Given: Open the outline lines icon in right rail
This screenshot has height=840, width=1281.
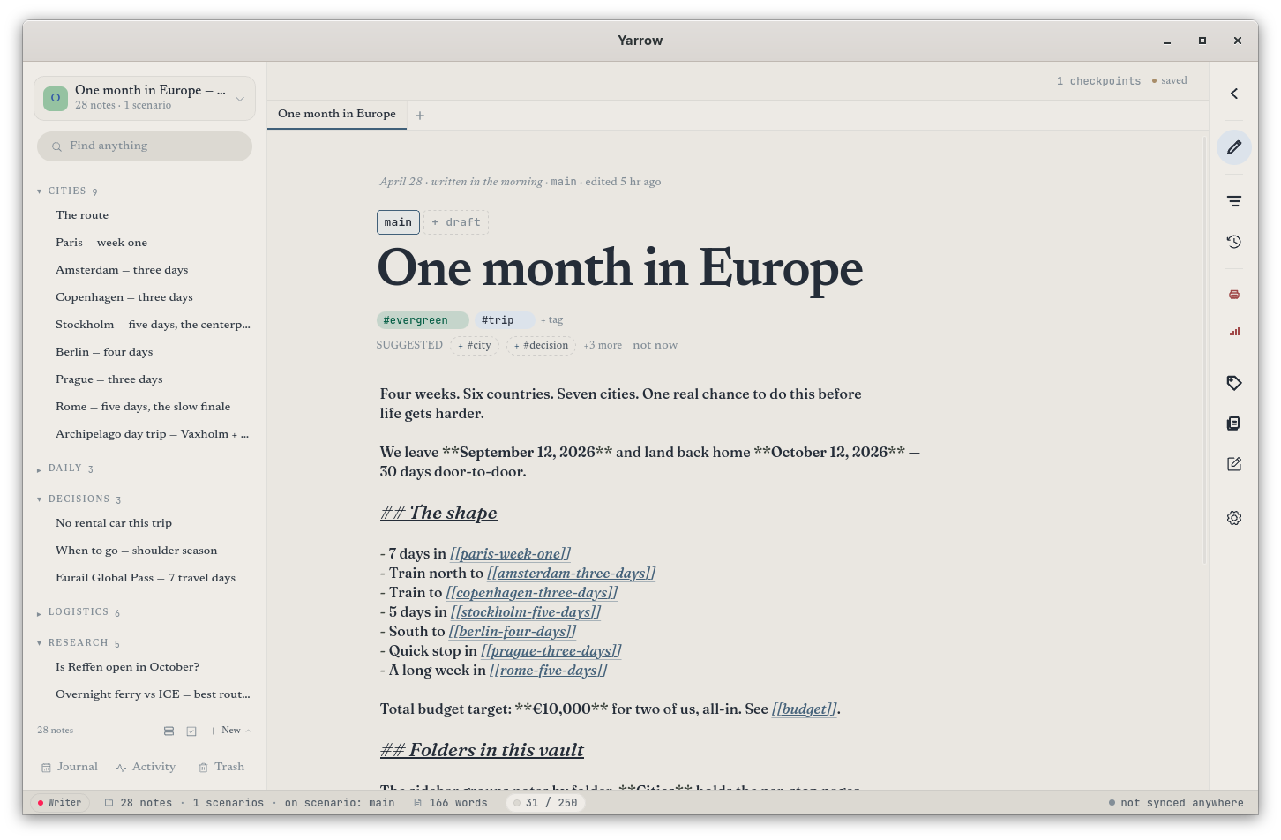Looking at the screenshot, I should tap(1233, 201).
